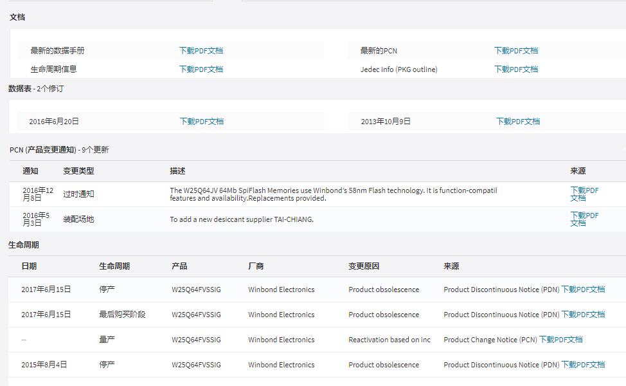Image resolution: width=626 pixels, height=386 pixels.
Task: Click the 通知 column header
Action: point(30,171)
